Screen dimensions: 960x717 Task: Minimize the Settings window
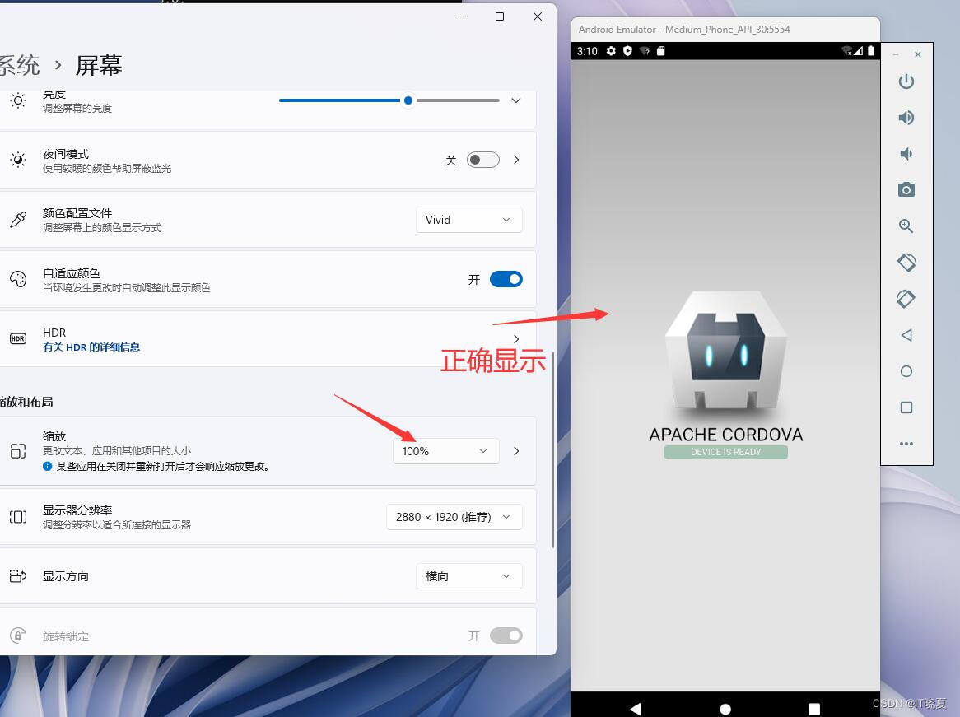click(462, 16)
